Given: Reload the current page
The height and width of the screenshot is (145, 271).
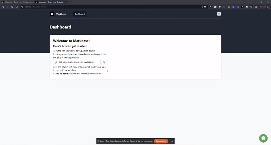Looking at the screenshot, I should point(12,7).
